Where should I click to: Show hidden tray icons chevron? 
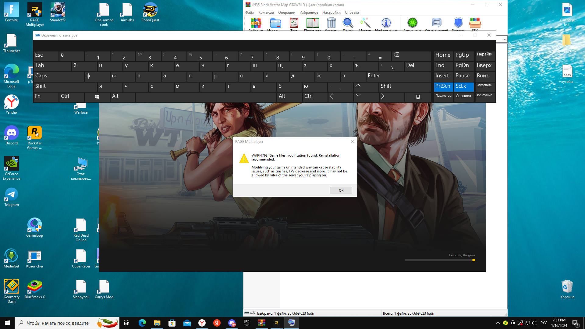tap(498, 323)
